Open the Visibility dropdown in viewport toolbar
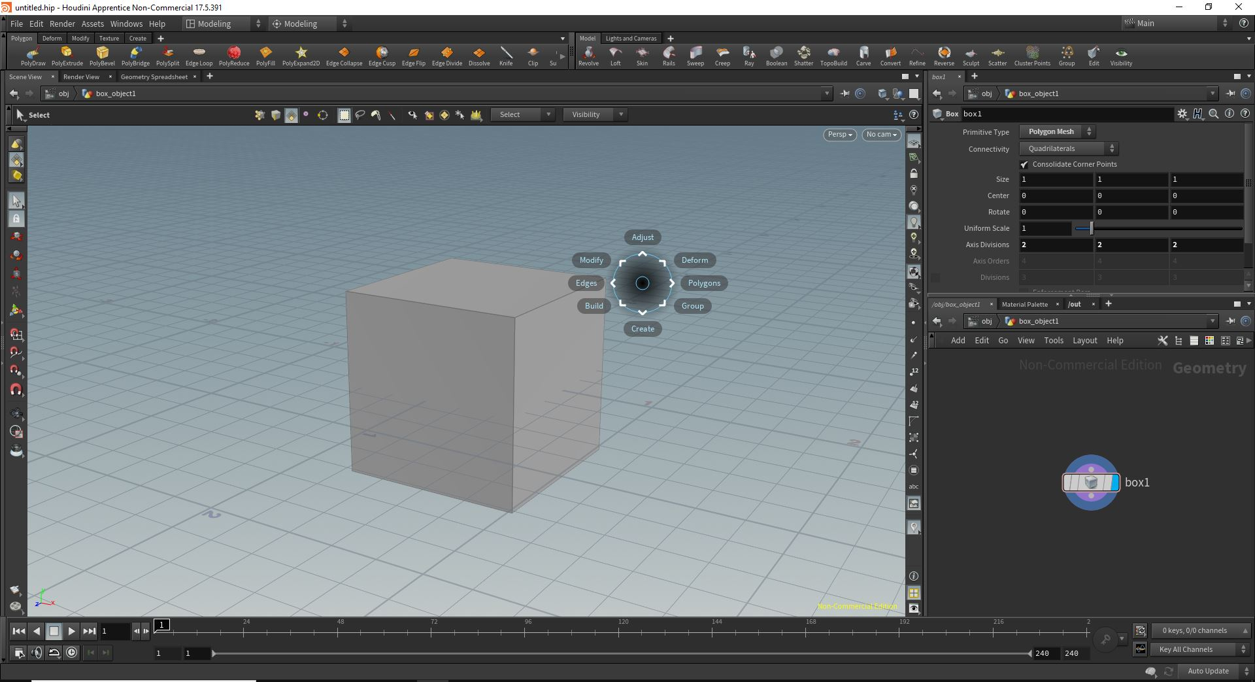The image size is (1255, 682). pyautogui.click(x=595, y=114)
